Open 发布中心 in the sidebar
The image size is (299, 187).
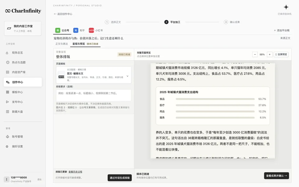tap(23, 102)
